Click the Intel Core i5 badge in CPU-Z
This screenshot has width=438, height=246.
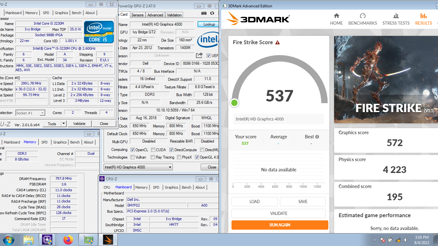(99, 32)
